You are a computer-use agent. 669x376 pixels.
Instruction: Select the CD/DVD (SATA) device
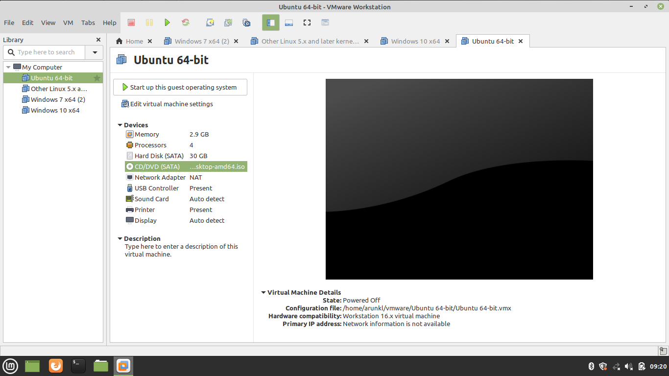186,166
